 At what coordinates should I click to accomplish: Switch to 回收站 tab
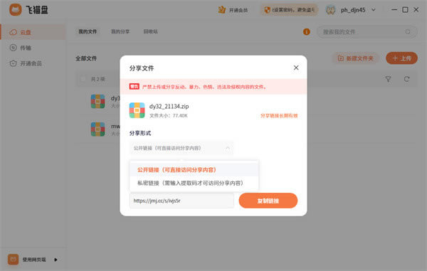pos(151,31)
